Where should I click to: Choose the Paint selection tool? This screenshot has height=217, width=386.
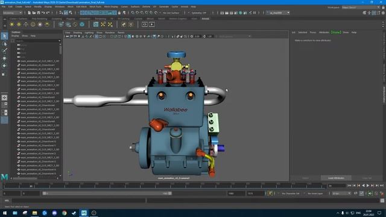4,51
